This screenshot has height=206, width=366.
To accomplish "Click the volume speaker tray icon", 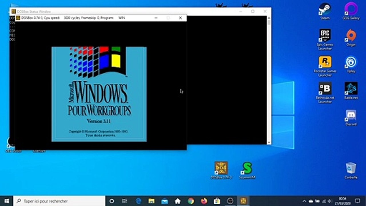I will (330, 201).
